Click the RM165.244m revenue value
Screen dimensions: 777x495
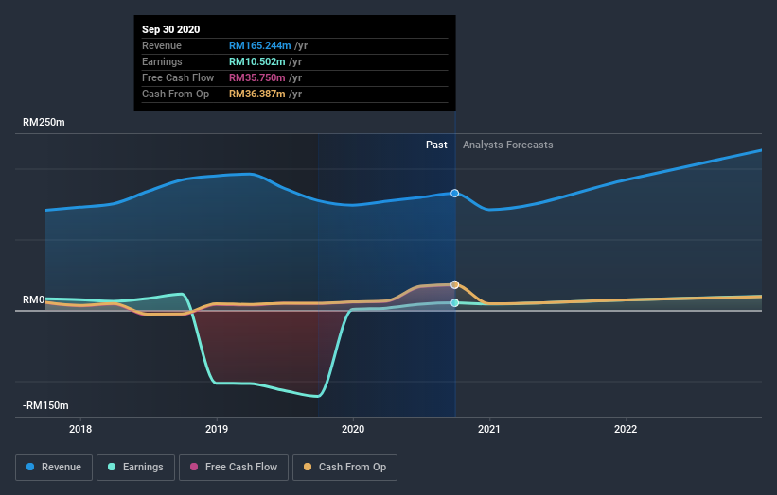[259, 45]
